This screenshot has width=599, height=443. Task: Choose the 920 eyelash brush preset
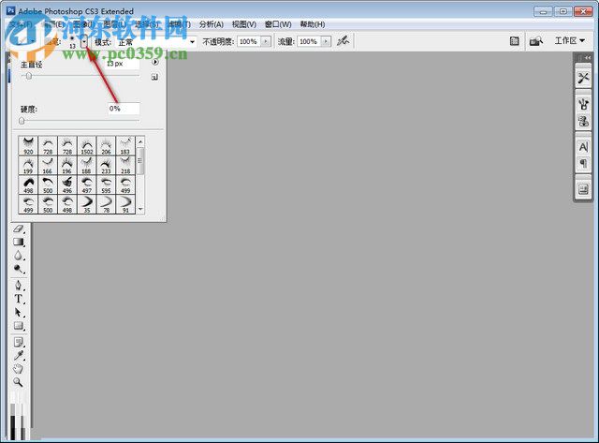(x=28, y=145)
